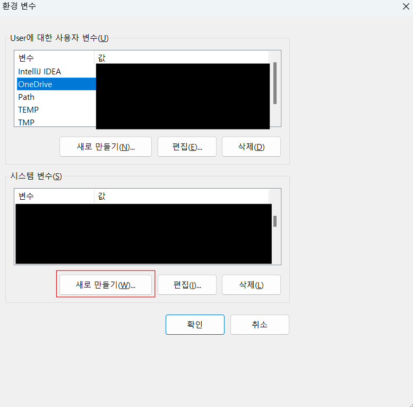Select the TMP user variable

27,122
